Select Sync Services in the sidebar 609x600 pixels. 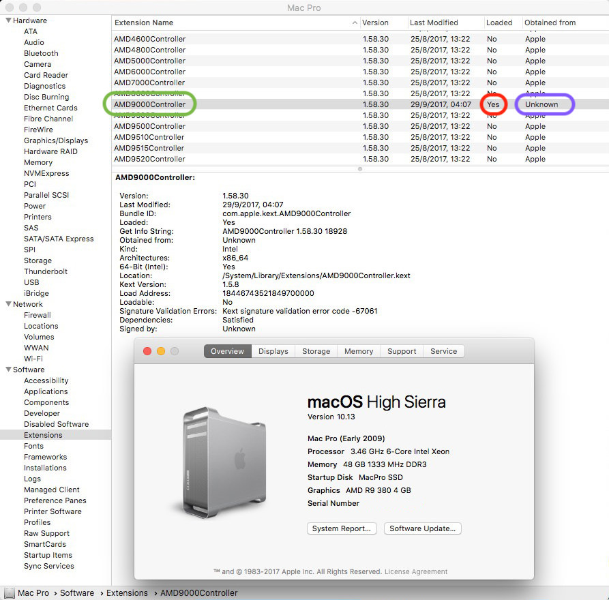[49, 566]
